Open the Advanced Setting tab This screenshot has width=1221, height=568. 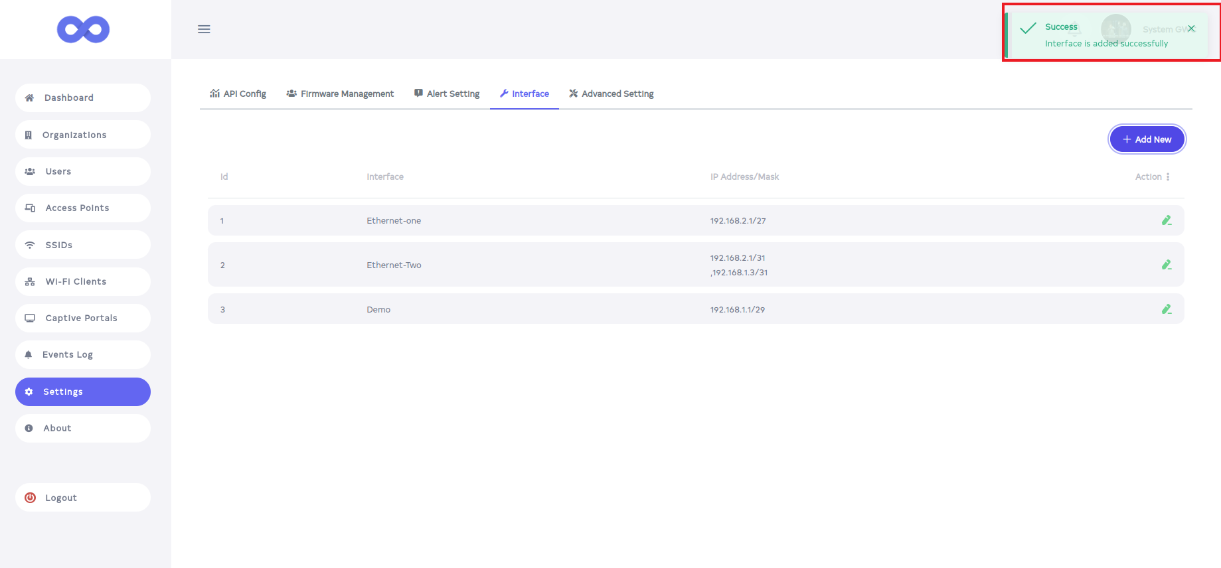click(x=611, y=94)
